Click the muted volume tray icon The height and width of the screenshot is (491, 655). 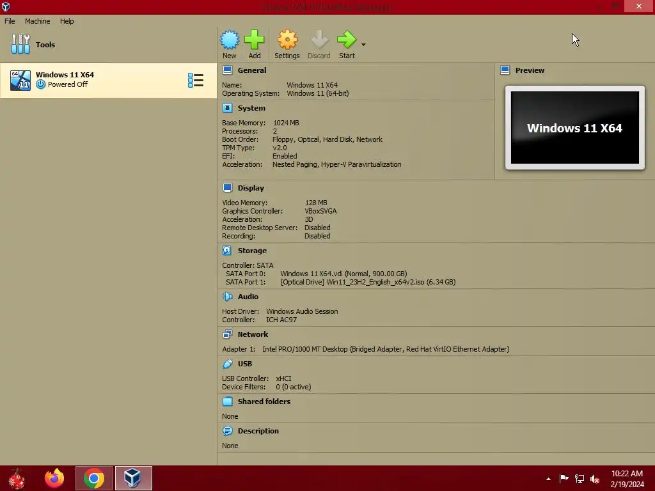(x=595, y=479)
